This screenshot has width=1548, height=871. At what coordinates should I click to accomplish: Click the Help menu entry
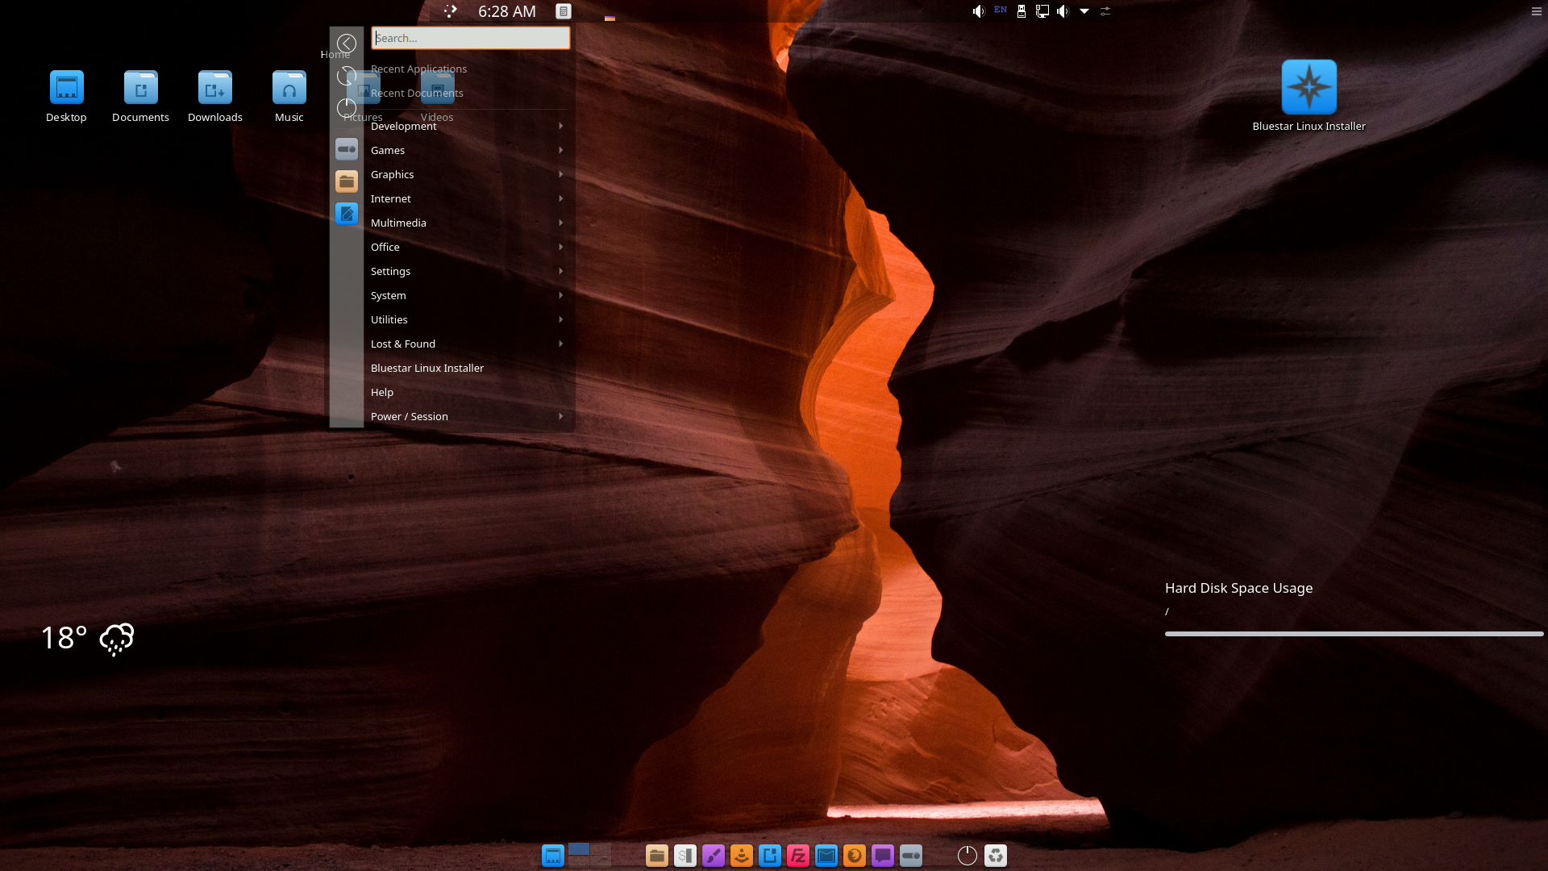tap(468, 392)
